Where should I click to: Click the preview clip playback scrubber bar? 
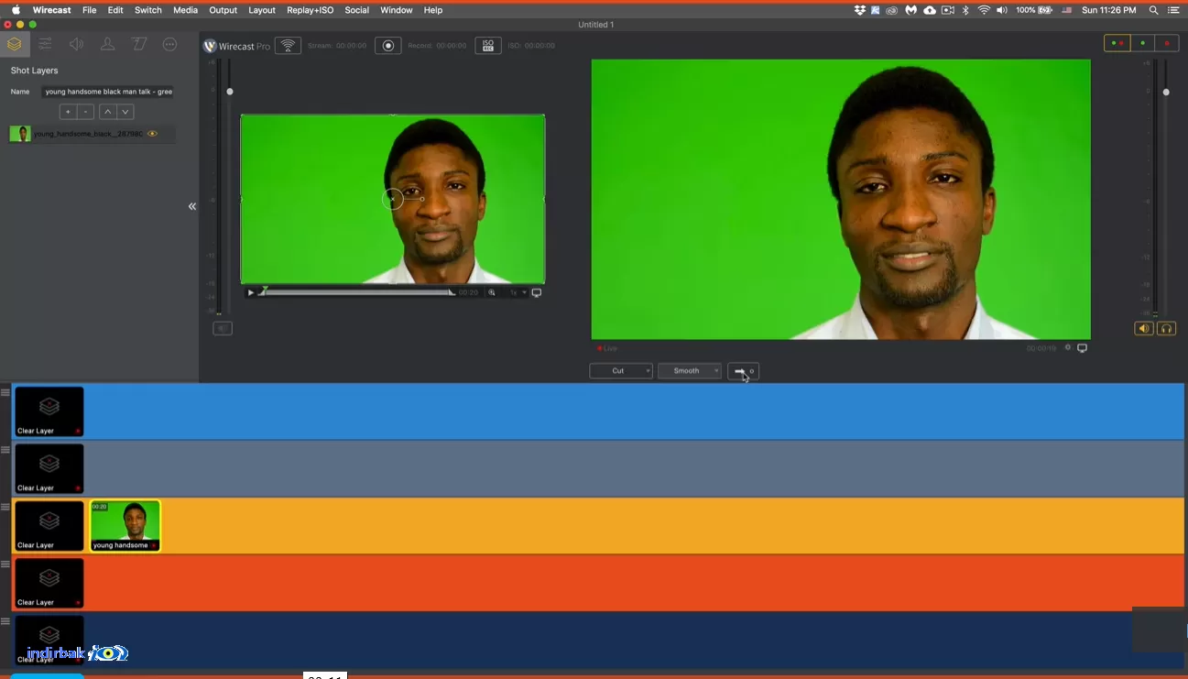pyautogui.click(x=357, y=292)
